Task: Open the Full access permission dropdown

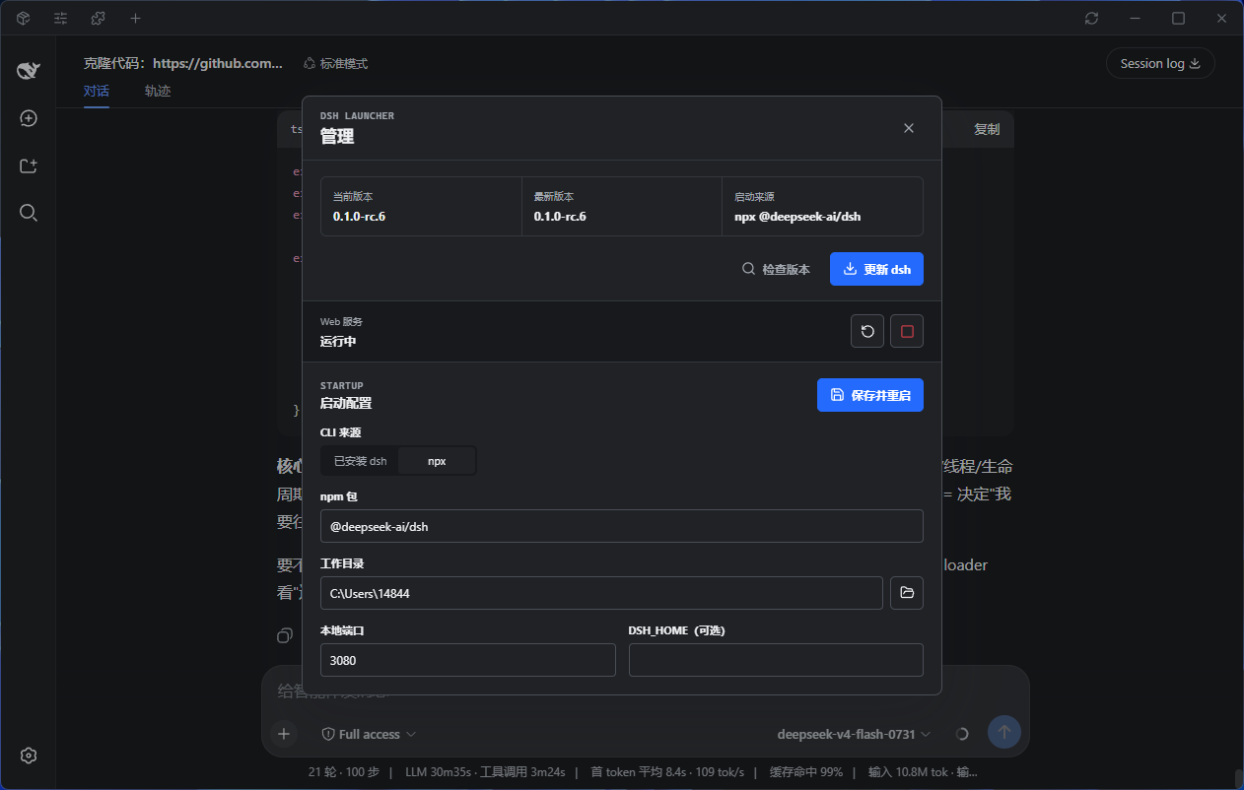Action: click(369, 734)
